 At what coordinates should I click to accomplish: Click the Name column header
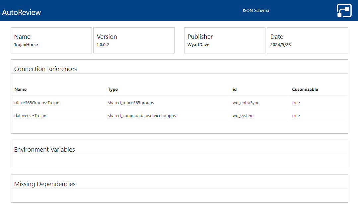click(21, 90)
